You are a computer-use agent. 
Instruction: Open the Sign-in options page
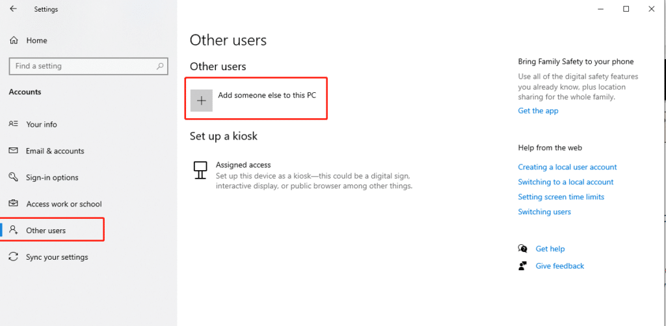pos(52,177)
